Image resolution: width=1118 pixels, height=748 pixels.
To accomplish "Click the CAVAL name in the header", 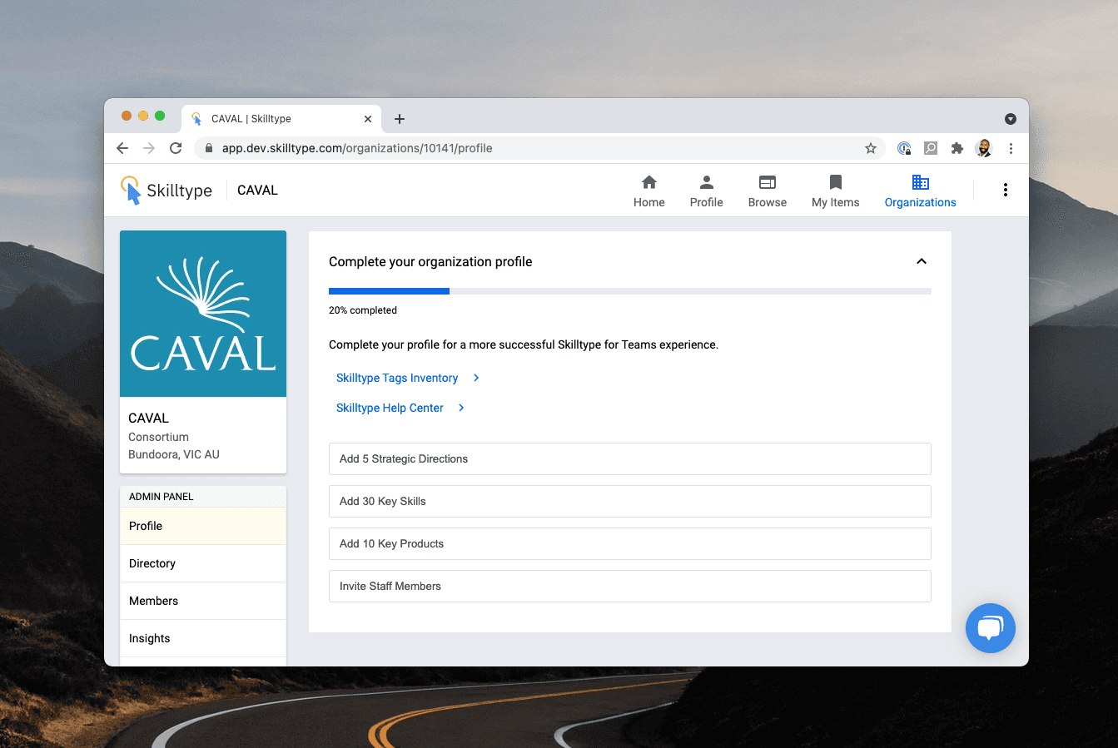I will tap(257, 191).
